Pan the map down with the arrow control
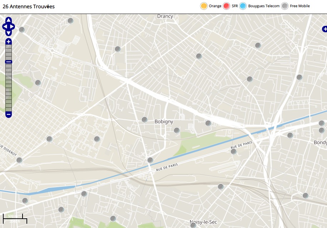 coord(9,33)
